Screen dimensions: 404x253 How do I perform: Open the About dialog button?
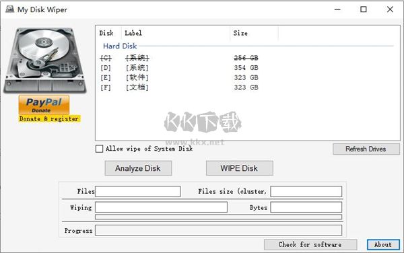coord(383,244)
